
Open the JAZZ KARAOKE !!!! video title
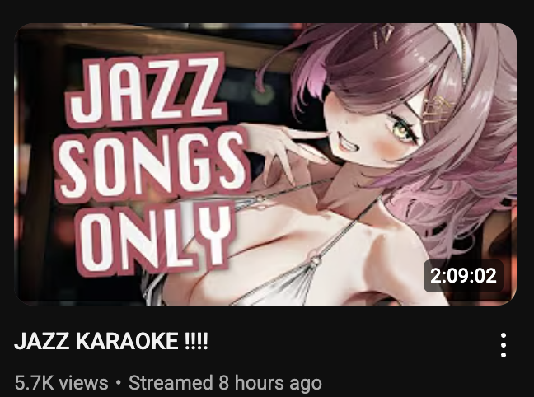pyautogui.click(x=111, y=341)
